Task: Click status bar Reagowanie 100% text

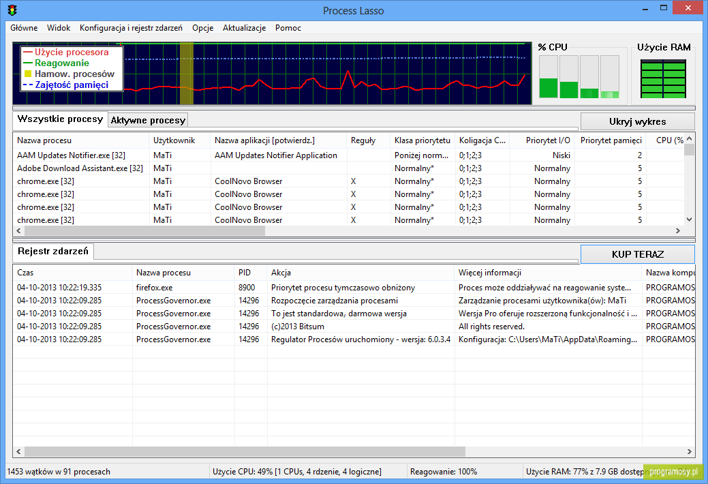Action: point(444,472)
